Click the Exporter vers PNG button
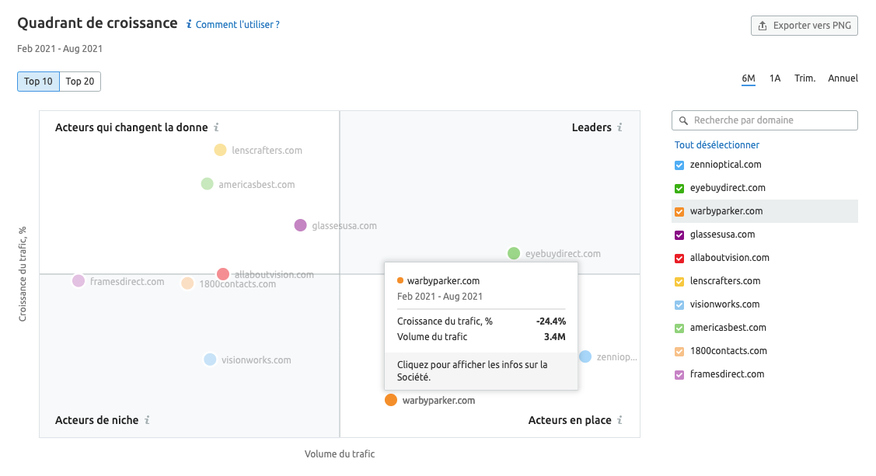This screenshot has height=476, width=876. point(804,25)
